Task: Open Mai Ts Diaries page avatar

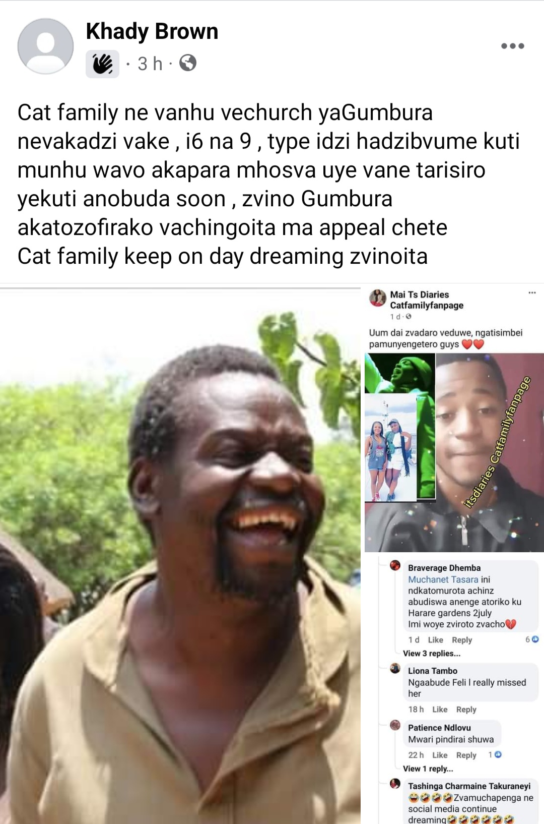Action: (377, 298)
